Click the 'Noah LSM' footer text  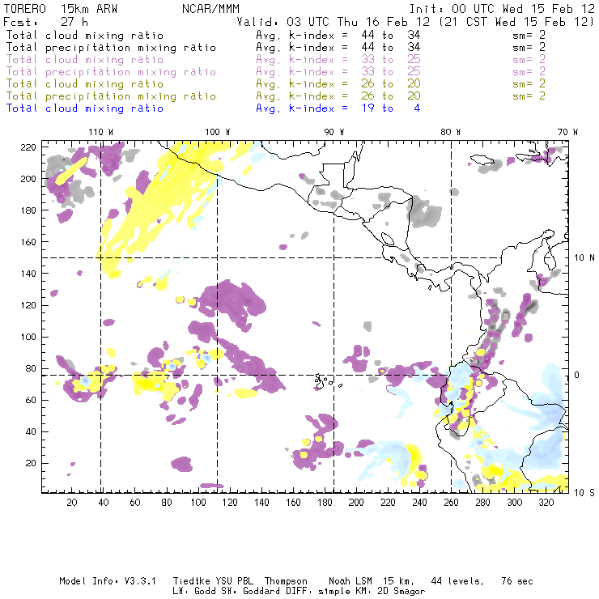pyautogui.click(x=350, y=581)
